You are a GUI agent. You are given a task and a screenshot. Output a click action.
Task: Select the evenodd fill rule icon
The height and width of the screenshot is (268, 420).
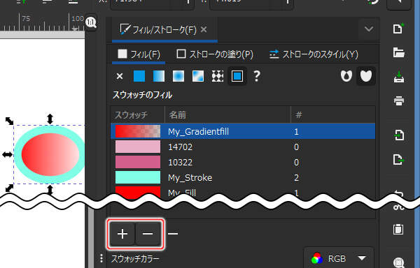[346, 76]
